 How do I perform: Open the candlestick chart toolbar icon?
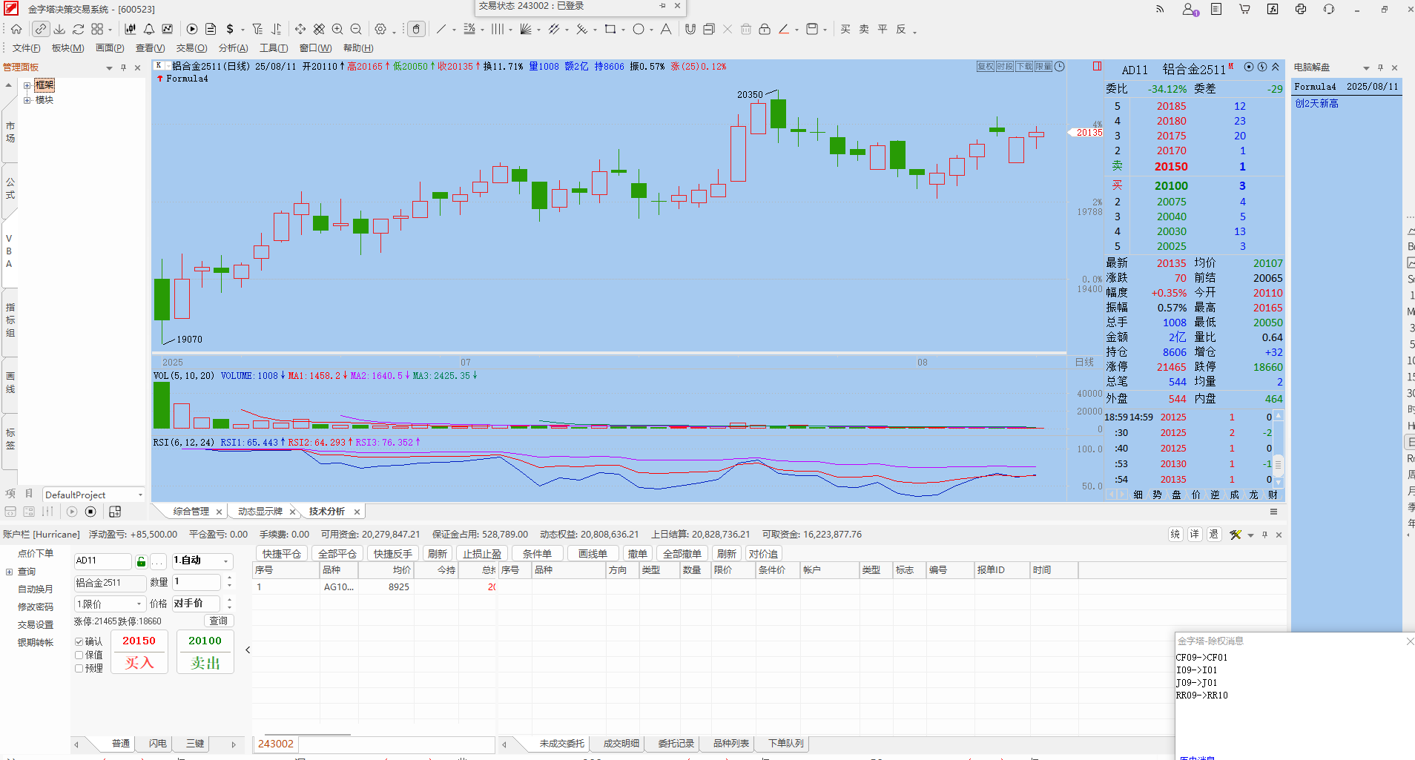(131, 29)
